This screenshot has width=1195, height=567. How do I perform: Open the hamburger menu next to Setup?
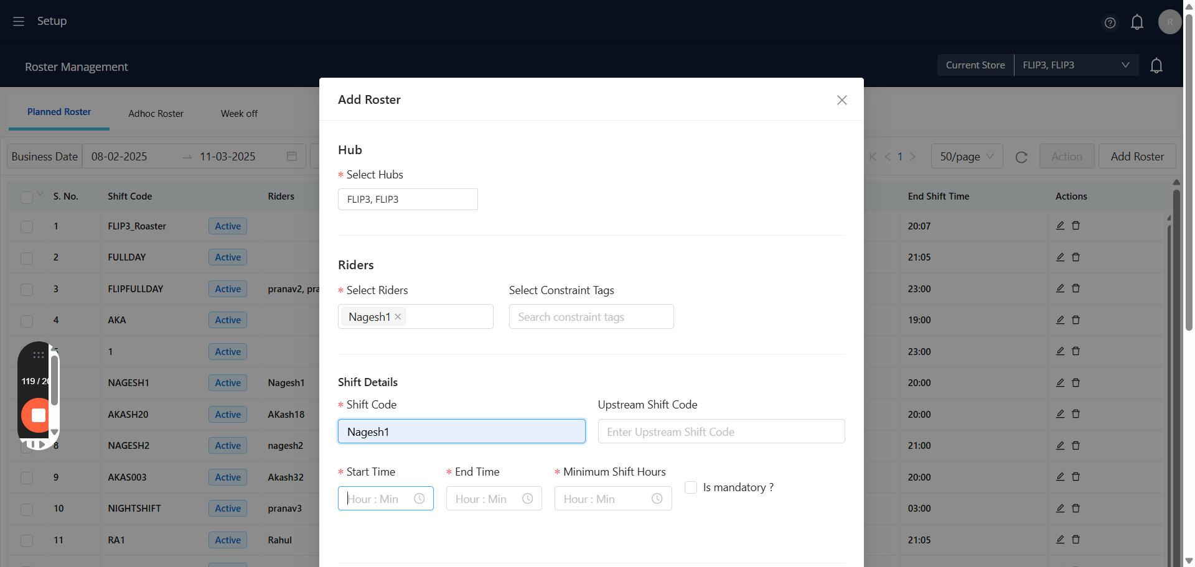(19, 21)
